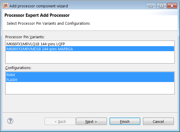Click the Processor Expert Add Processor heading
Screen dimensions: 180x132
[37, 15]
